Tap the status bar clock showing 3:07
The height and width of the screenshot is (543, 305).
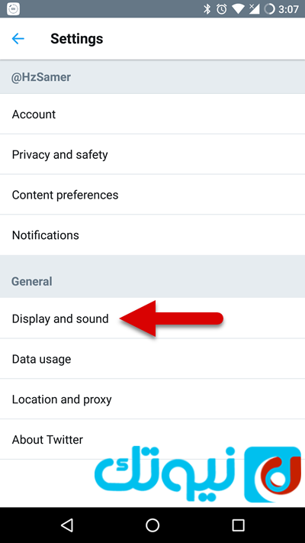pyautogui.click(x=288, y=9)
